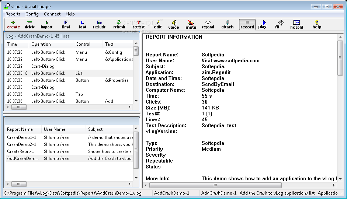Click the expand arrows icon

(x=208, y=25)
